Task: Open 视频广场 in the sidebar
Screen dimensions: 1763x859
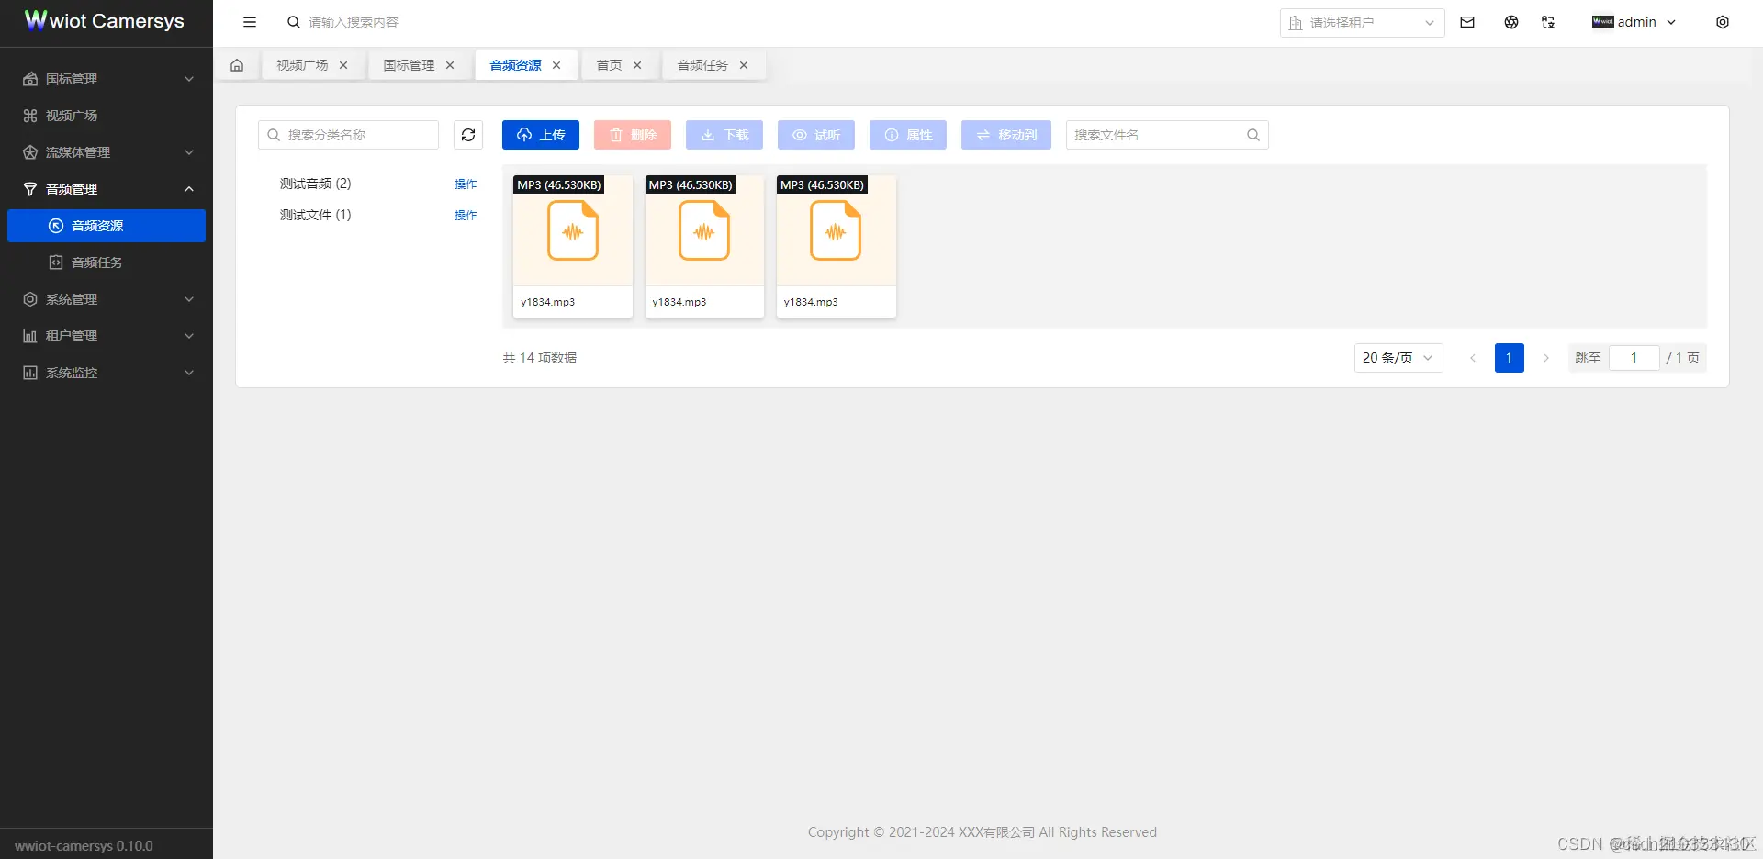Action: [x=107, y=116]
